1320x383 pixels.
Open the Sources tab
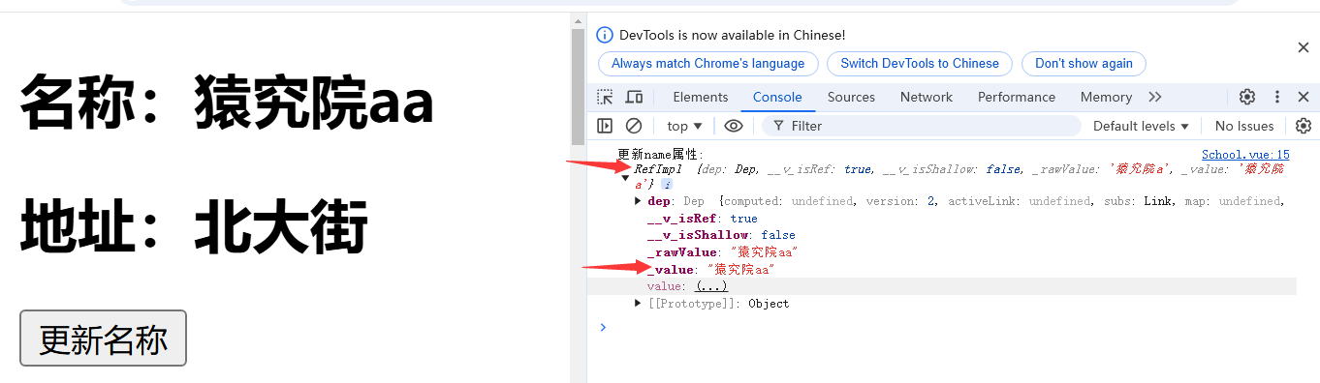(851, 97)
